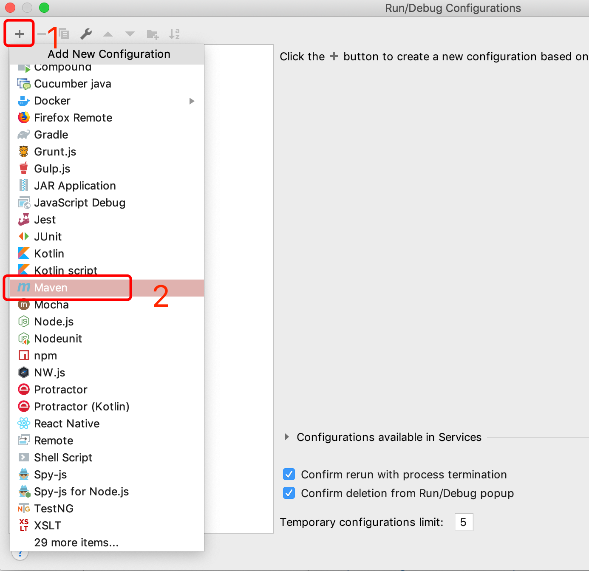Pick the Nodeunit configuration entry
This screenshot has height=571, width=589.
click(107, 339)
